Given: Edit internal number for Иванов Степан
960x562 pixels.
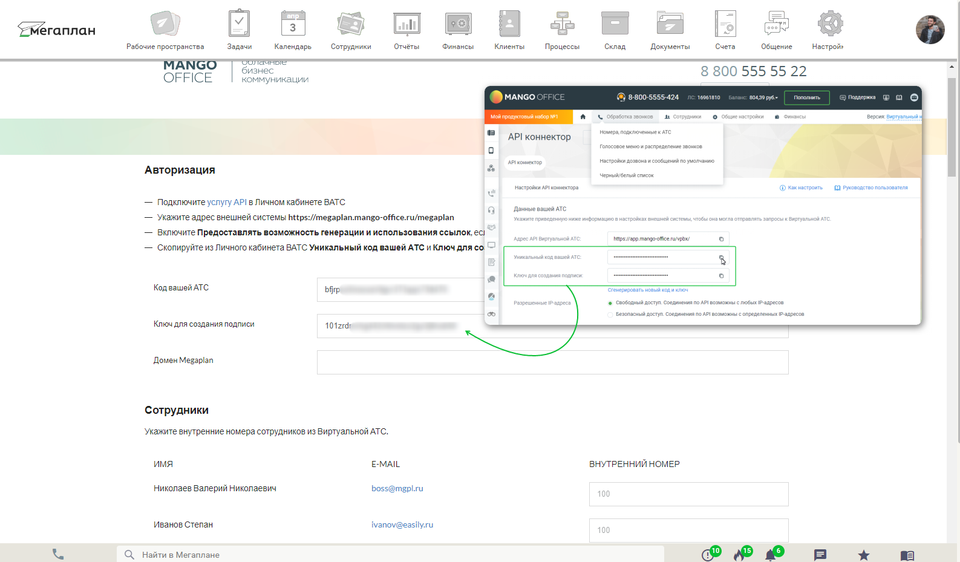Looking at the screenshot, I should tap(689, 531).
